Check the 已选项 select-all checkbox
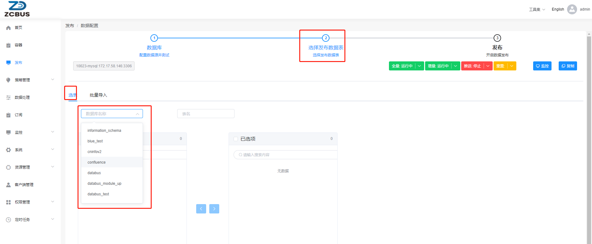The image size is (592, 244). point(236,139)
